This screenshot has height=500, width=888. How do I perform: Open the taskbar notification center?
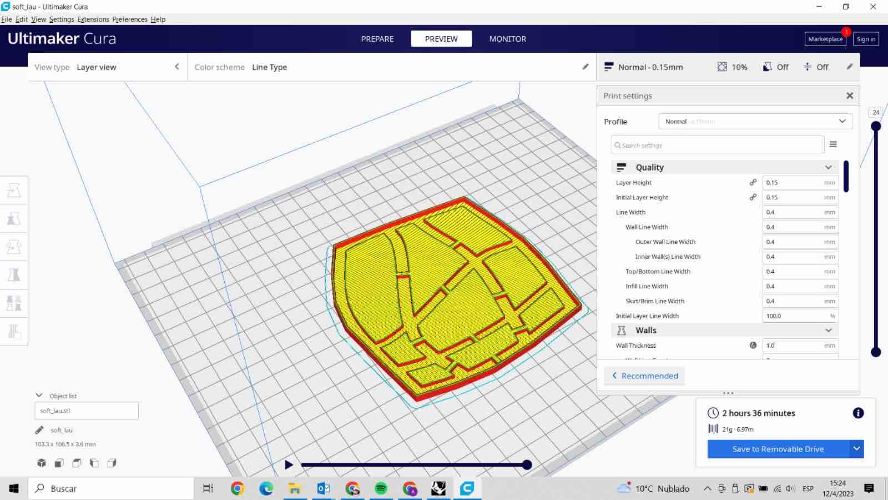[869, 488]
